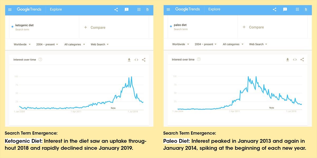The image size is (317, 158).
Task: Click the ketogenic diet search term field
Action: click(x=25, y=27)
